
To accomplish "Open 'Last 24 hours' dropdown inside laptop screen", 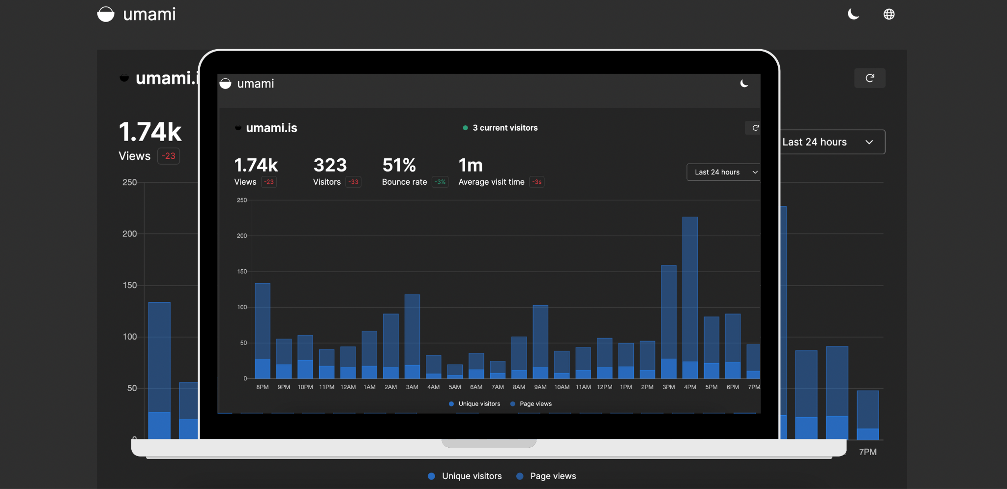I will 723,172.
